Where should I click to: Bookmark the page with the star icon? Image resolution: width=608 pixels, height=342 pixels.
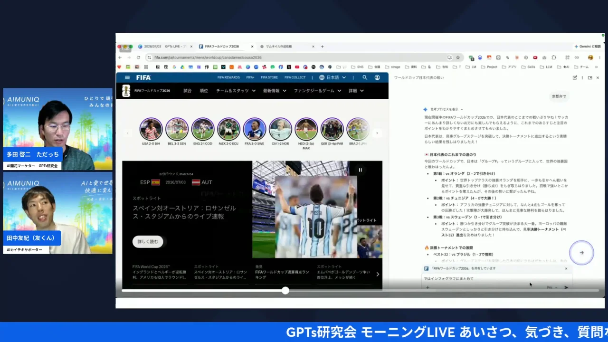(458, 57)
